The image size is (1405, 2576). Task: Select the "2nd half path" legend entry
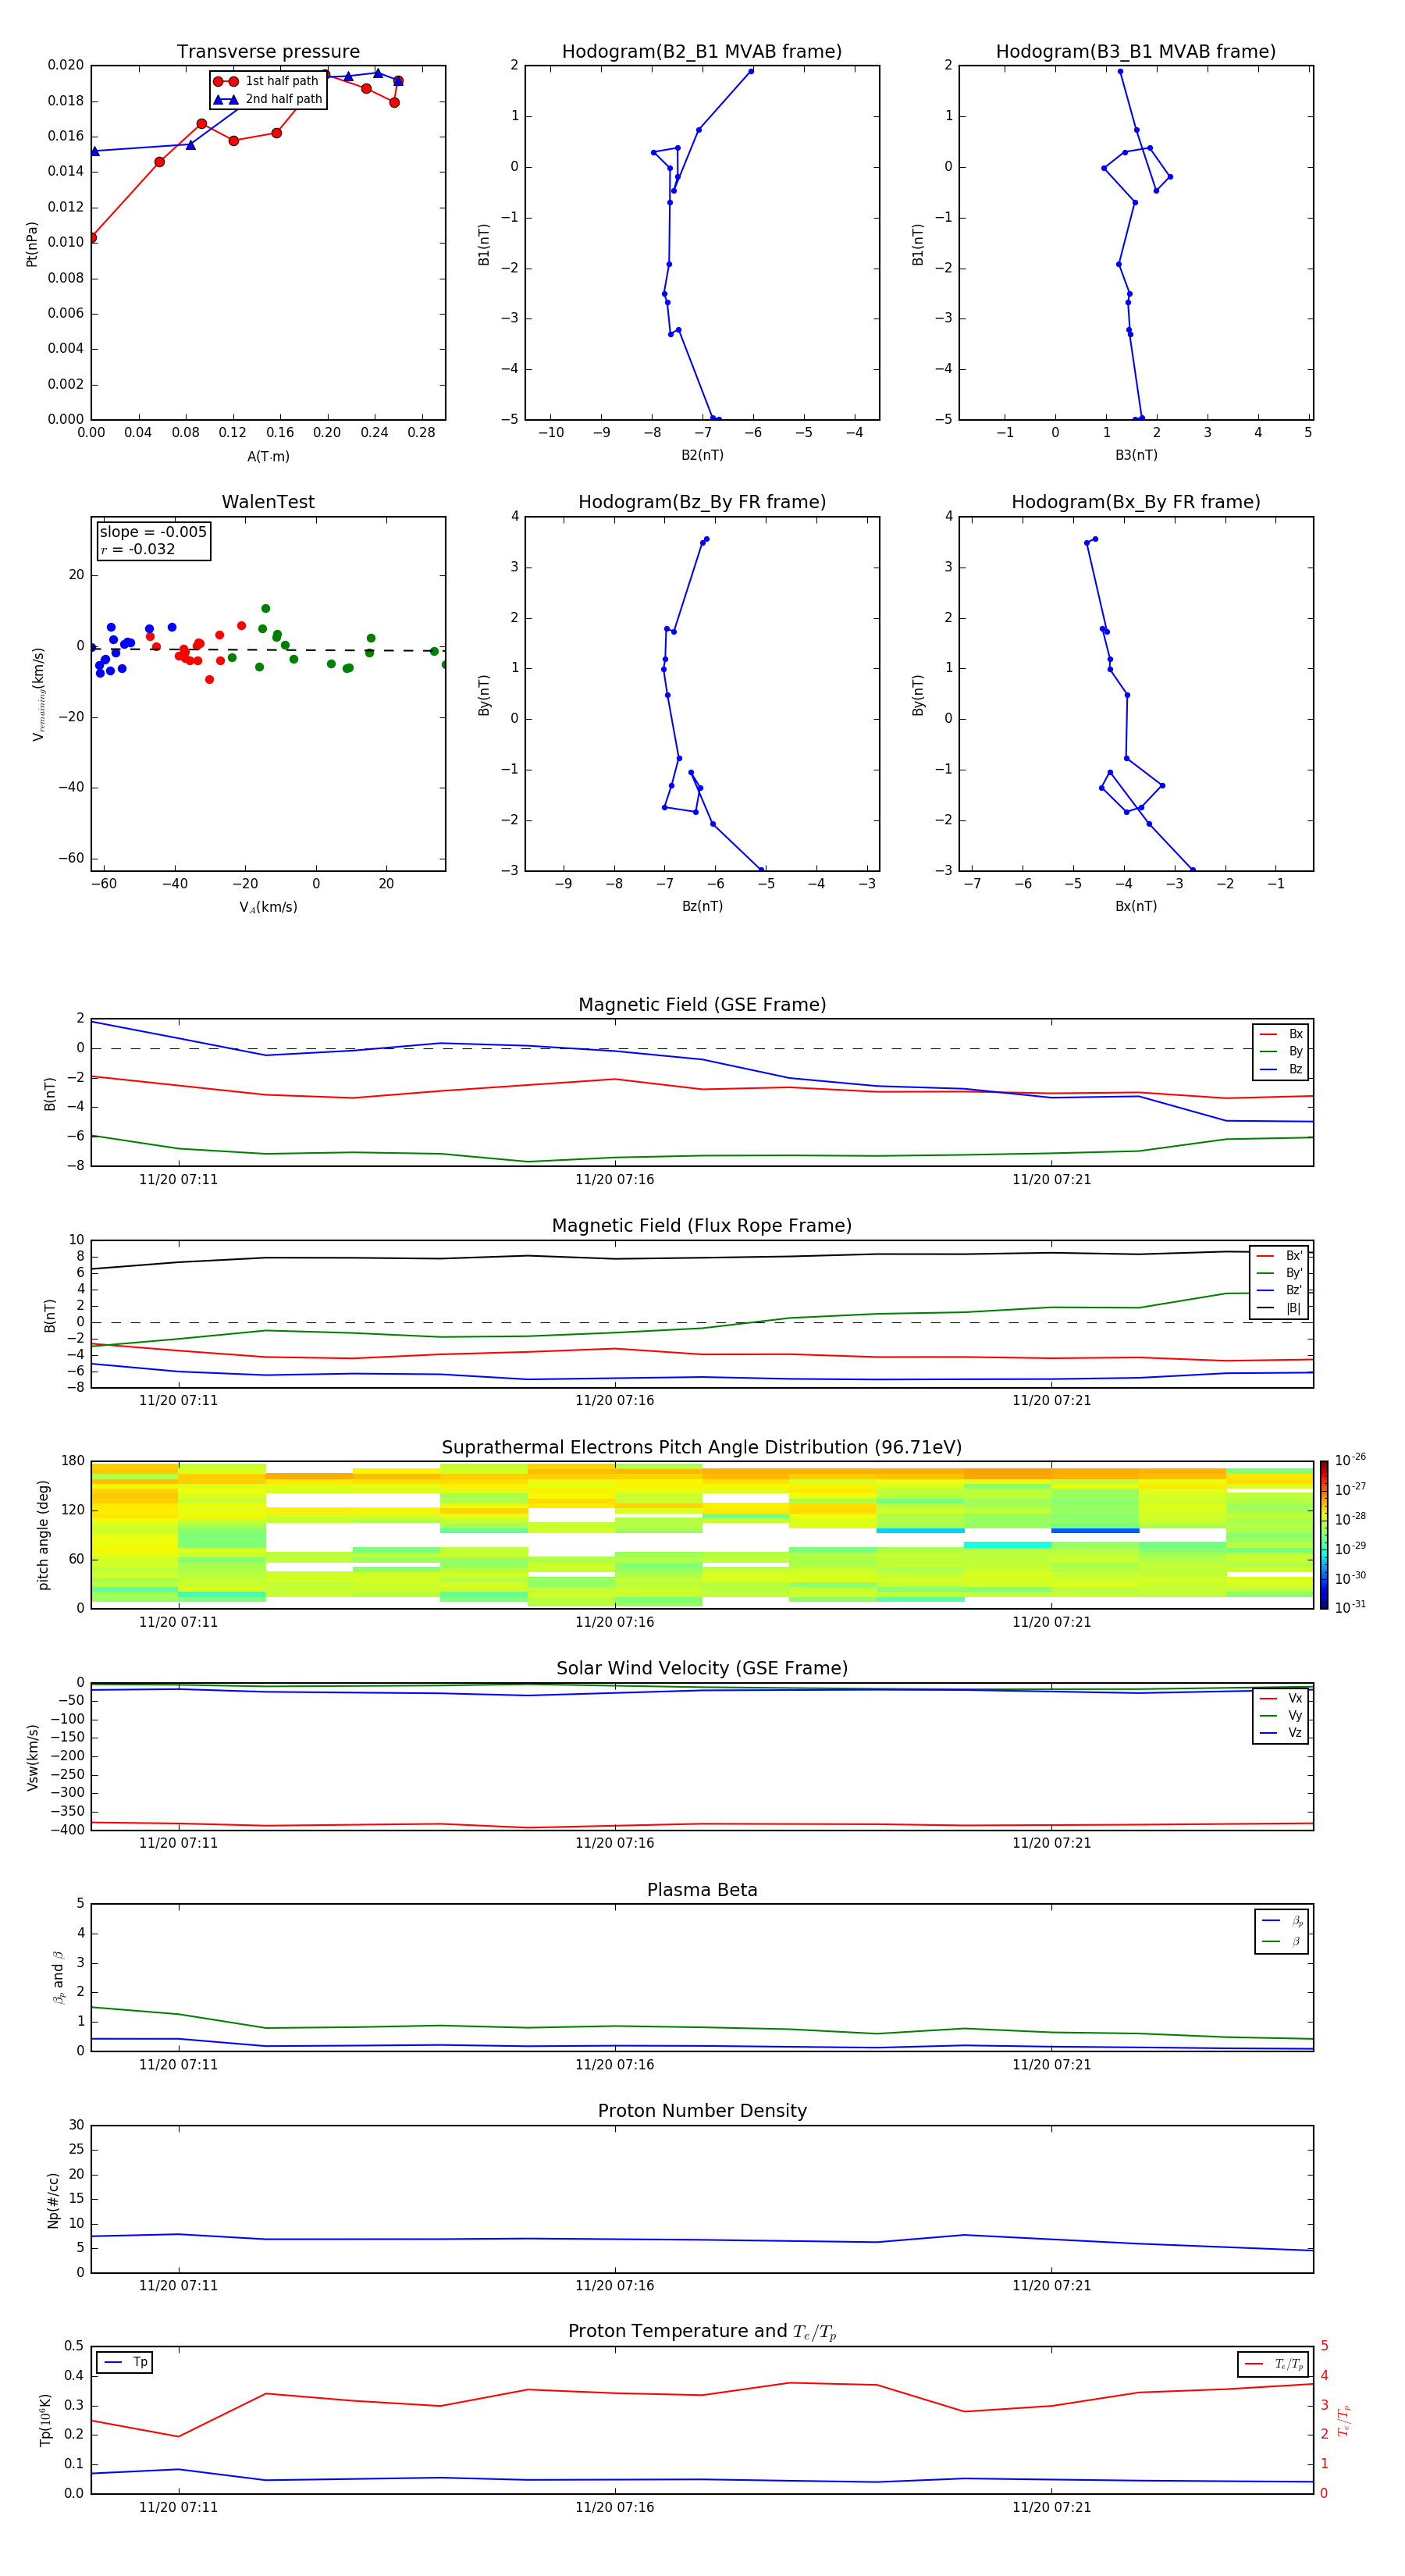pyautogui.click(x=268, y=99)
